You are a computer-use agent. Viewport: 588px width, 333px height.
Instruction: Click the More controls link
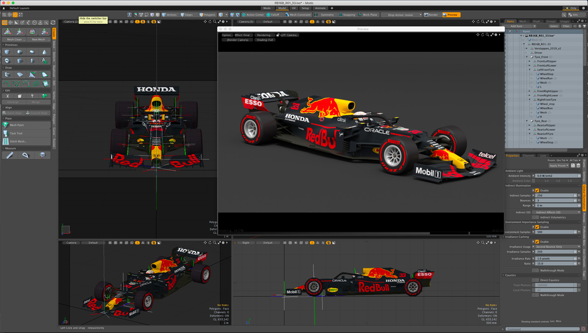pyautogui.click(x=559, y=322)
